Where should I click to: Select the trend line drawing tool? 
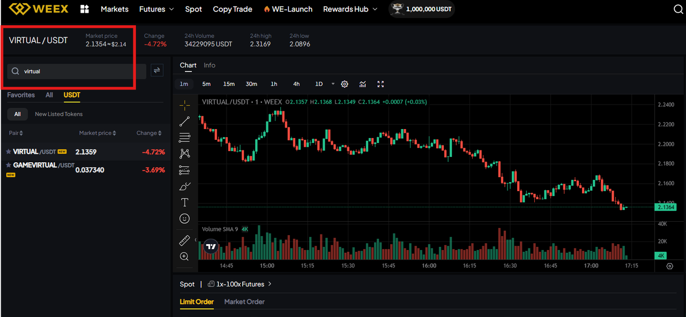184,121
